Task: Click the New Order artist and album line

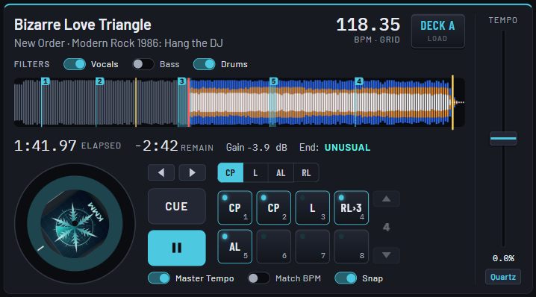Action: click(x=119, y=43)
